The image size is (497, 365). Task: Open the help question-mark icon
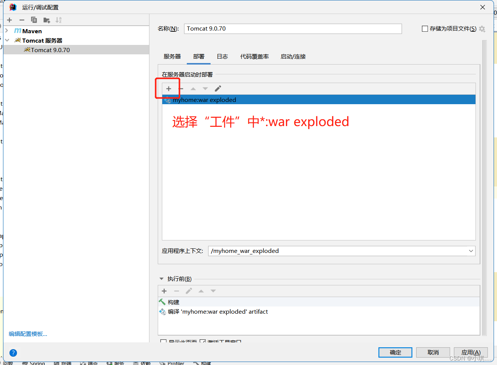click(13, 353)
